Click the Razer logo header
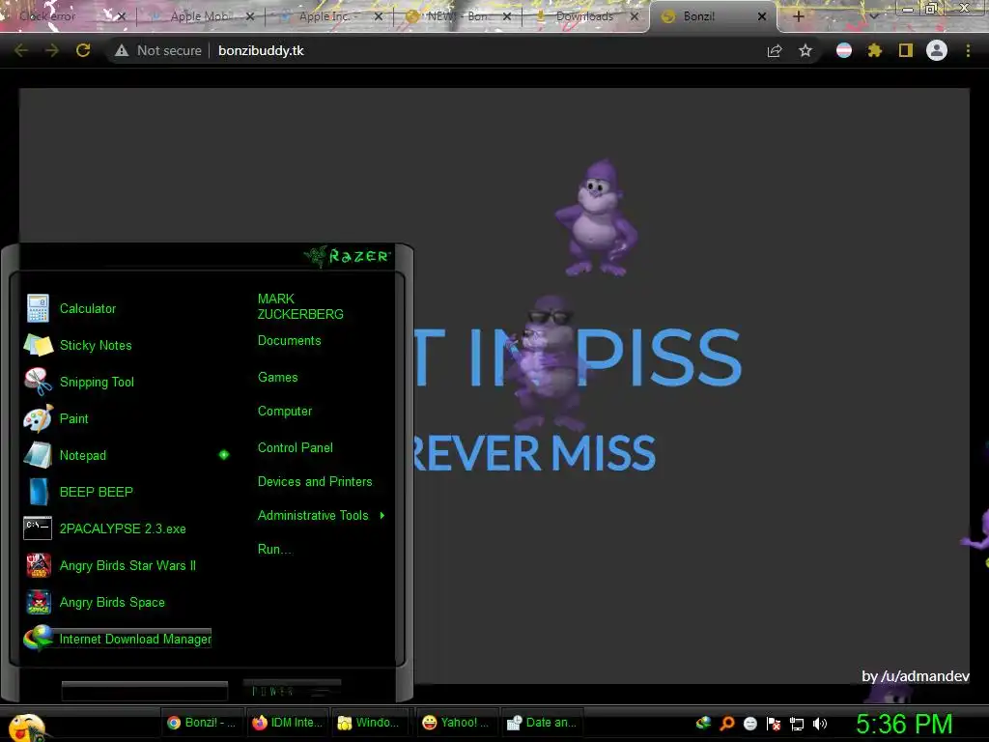 click(348, 256)
